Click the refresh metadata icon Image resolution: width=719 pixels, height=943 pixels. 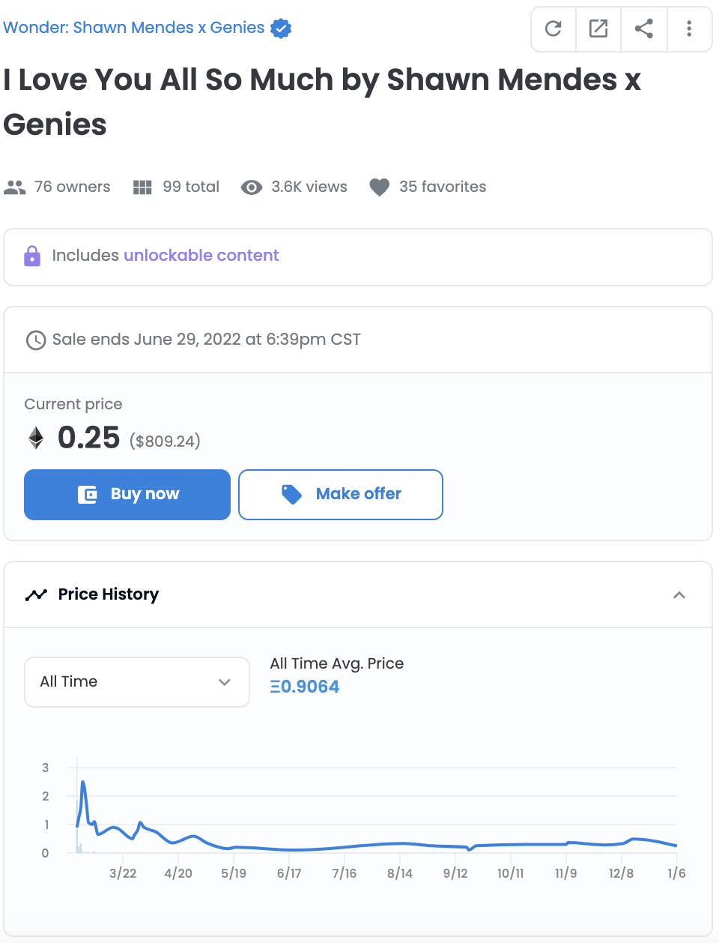(553, 29)
